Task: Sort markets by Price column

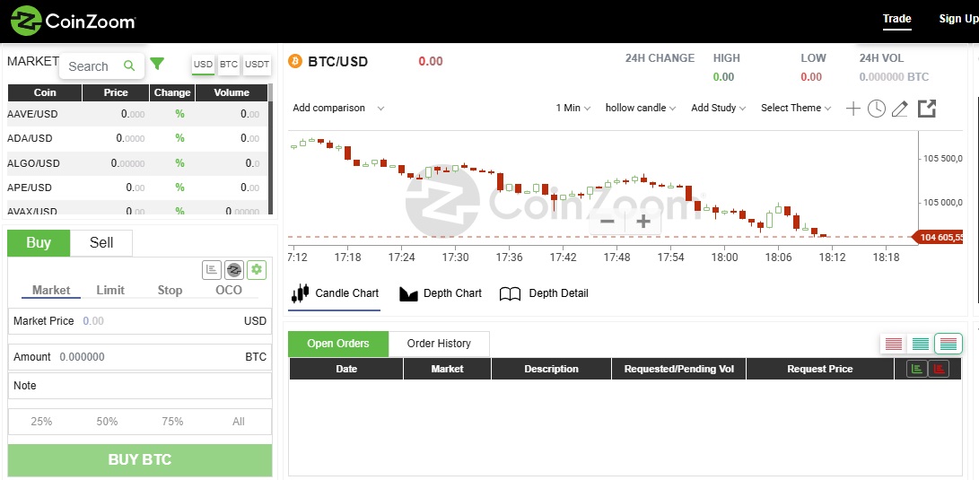Action: (116, 92)
